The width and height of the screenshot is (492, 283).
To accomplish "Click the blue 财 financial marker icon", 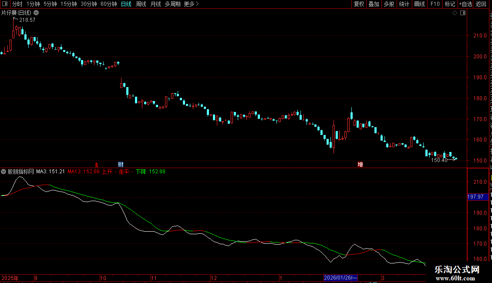I will coord(121,164).
